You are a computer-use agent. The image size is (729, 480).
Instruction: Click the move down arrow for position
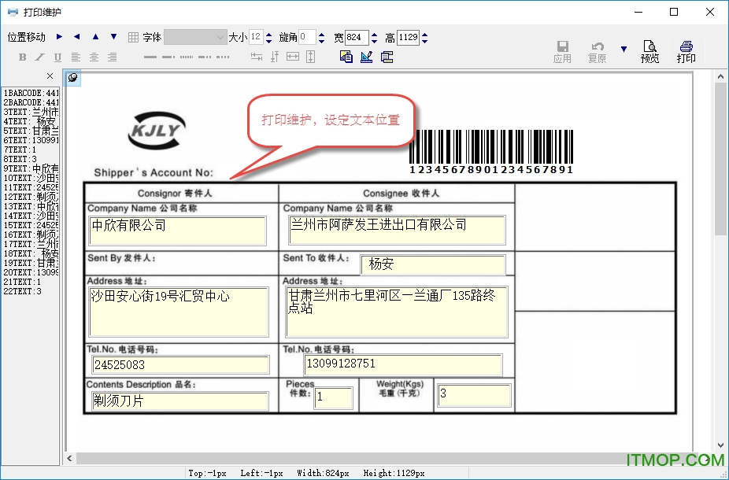pyautogui.click(x=113, y=37)
